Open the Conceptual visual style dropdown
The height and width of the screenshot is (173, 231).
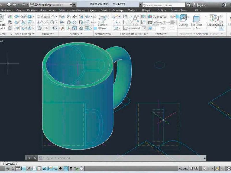160,16
